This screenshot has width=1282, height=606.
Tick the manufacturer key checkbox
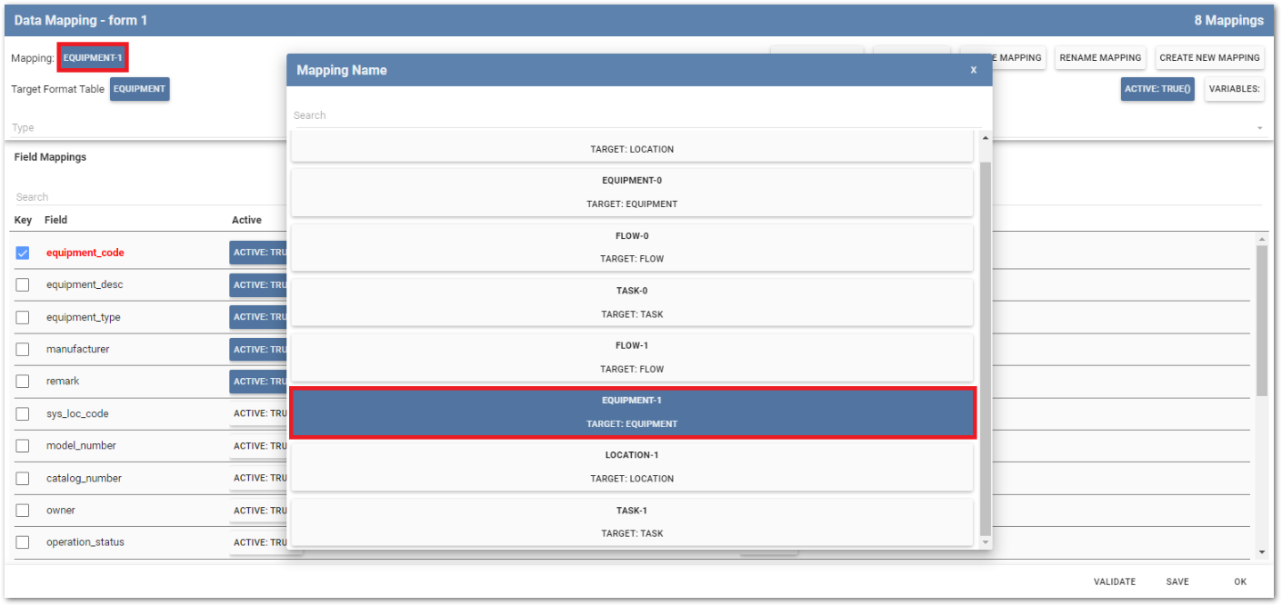click(x=23, y=350)
